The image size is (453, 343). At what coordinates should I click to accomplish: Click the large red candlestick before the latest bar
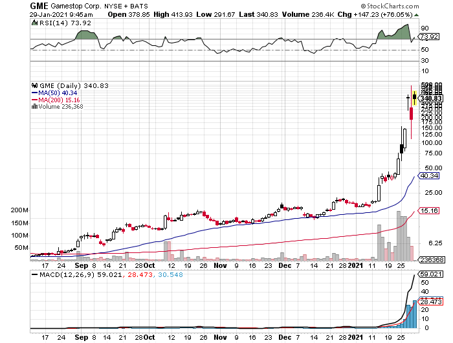[411, 112]
